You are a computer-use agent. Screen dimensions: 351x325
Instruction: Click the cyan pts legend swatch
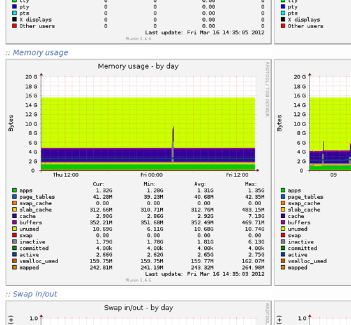tap(14, 13)
